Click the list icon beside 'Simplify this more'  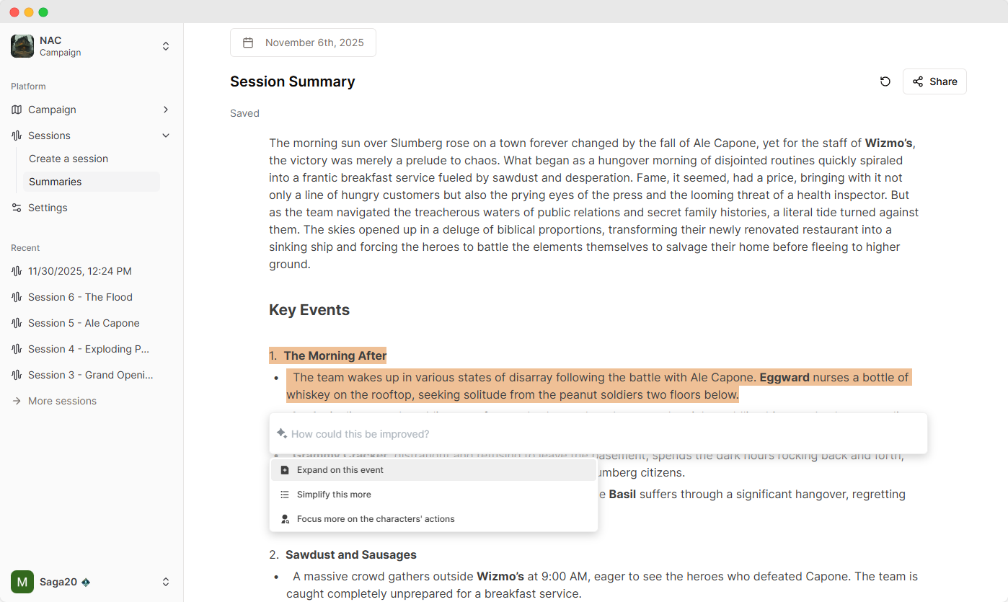pyautogui.click(x=284, y=494)
